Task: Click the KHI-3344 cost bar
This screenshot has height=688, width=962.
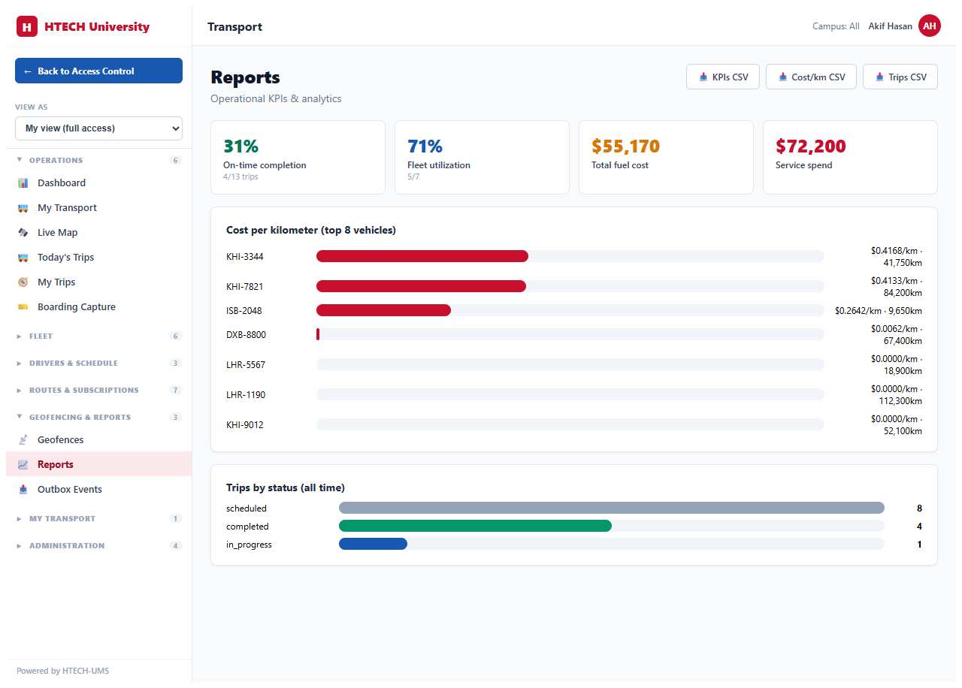Action: [x=422, y=256]
